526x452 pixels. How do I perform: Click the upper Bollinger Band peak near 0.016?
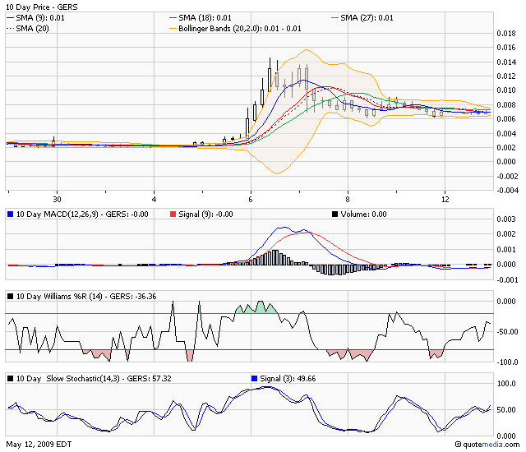307,50
